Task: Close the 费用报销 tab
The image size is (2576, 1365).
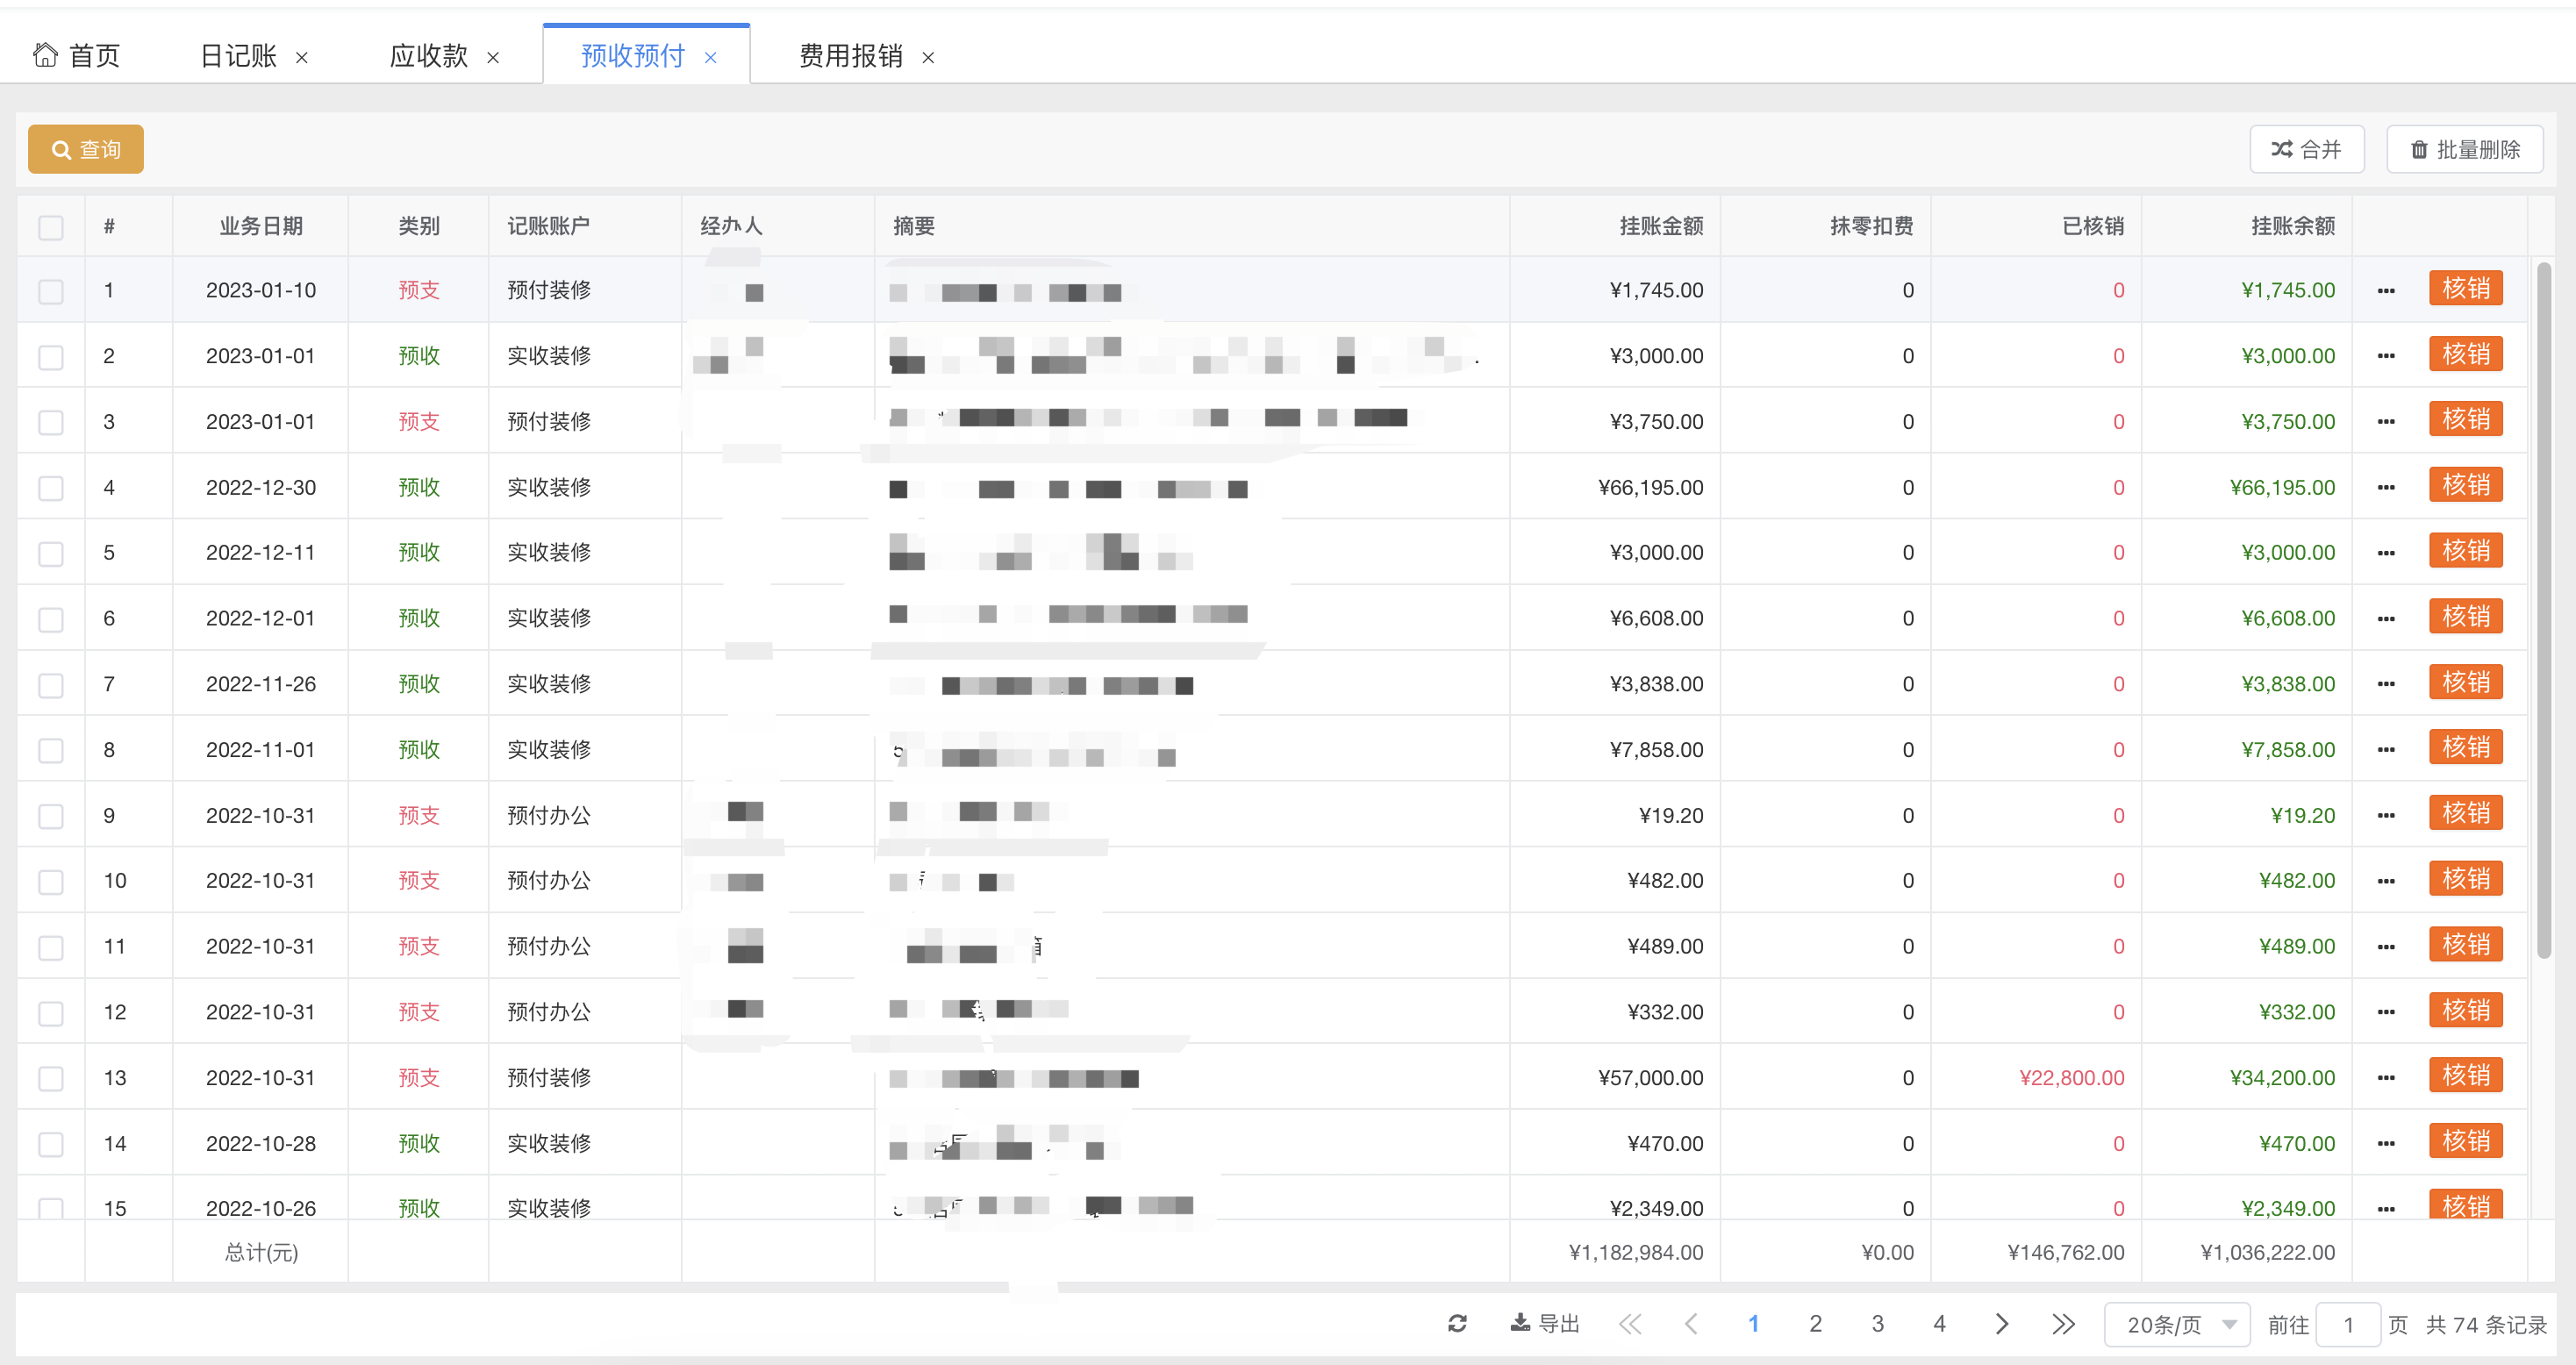Action: (x=928, y=58)
